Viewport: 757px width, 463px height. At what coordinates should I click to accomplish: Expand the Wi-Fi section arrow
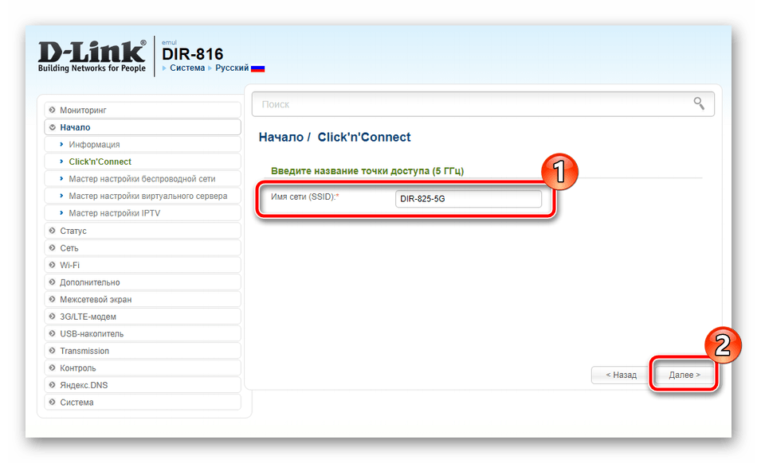[52, 265]
